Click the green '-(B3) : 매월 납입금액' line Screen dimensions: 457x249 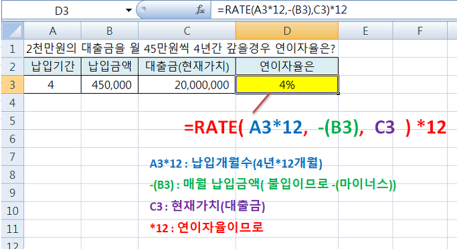[273, 185]
